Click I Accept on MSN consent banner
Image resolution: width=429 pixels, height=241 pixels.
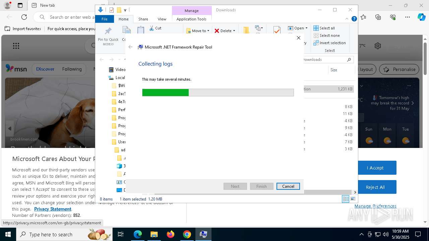(x=375, y=168)
